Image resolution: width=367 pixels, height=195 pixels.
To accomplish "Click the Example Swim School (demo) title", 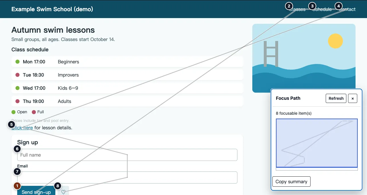I will (x=52, y=9).
